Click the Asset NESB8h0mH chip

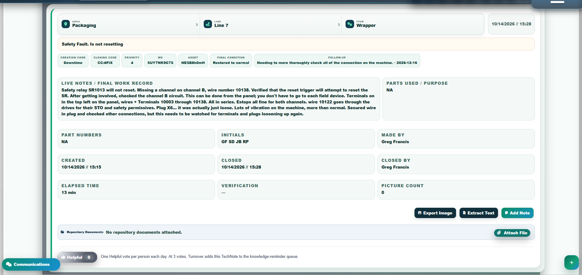[x=193, y=60]
